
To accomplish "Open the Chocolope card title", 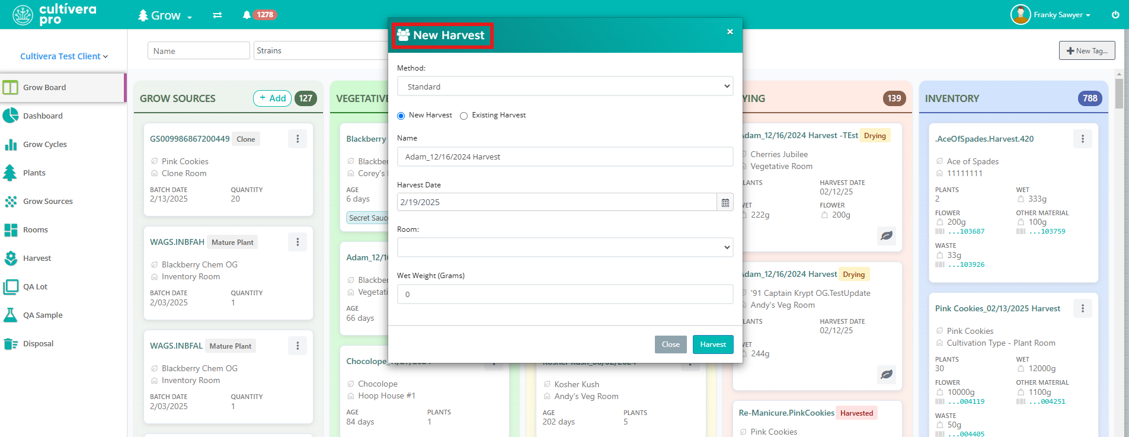I will pyautogui.click(x=388, y=361).
